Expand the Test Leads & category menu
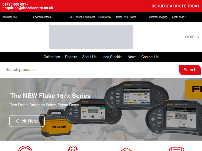202x151 pixels. (179, 17)
